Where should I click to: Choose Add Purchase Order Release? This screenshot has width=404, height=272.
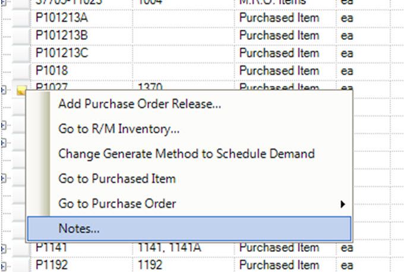click(x=140, y=104)
